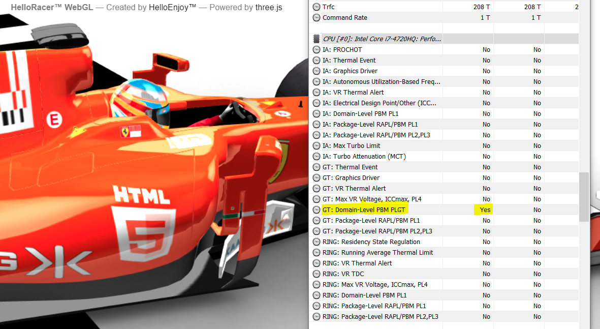Click the sensor icon beside Command Rate
Image resolution: width=600 pixels, height=329 pixels.
[x=317, y=18]
